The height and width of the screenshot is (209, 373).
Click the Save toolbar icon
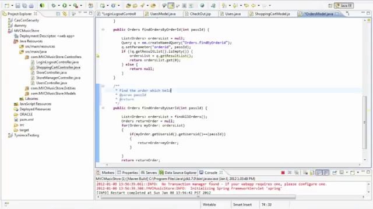[x=18, y=5]
